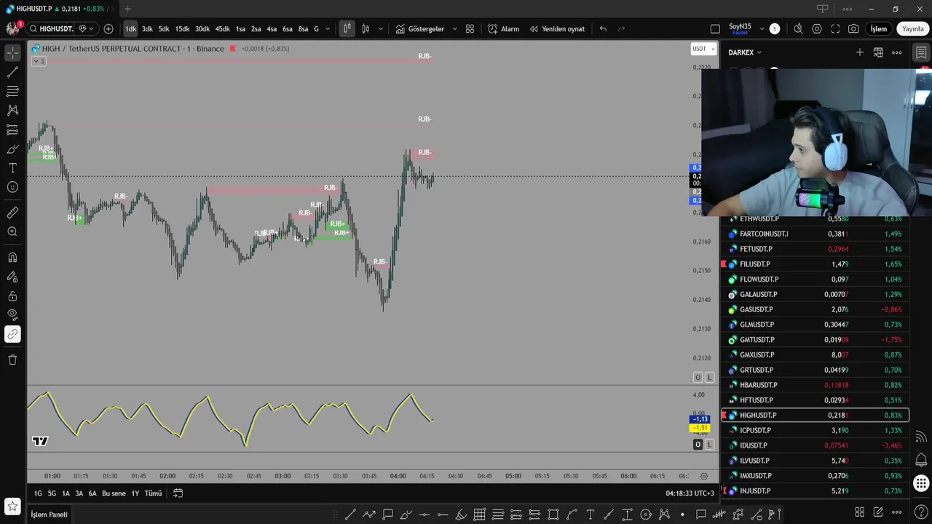932x524 pixels.
Task: Open the USDT currency dropdown
Action: click(x=703, y=49)
